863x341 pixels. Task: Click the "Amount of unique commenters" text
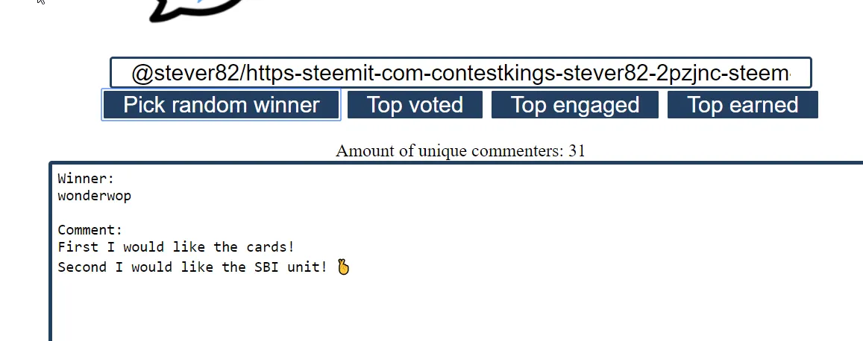coord(450,150)
